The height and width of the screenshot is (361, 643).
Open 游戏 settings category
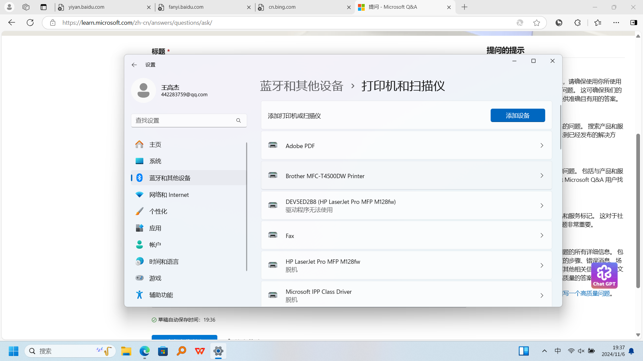click(189, 278)
